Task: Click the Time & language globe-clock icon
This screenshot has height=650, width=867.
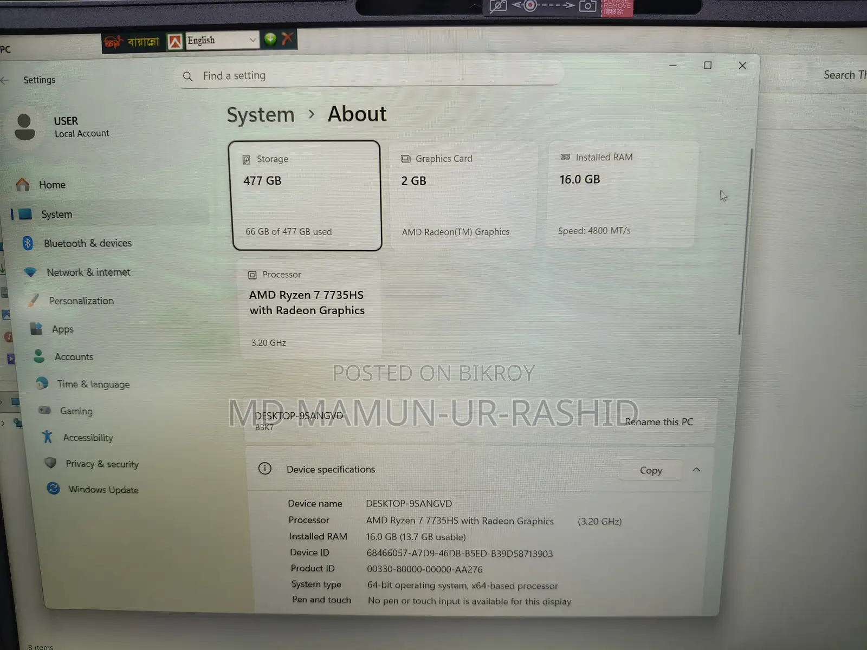Action: (42, 383)
